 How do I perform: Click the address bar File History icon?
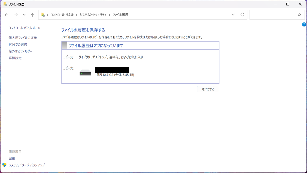[43, 15]
